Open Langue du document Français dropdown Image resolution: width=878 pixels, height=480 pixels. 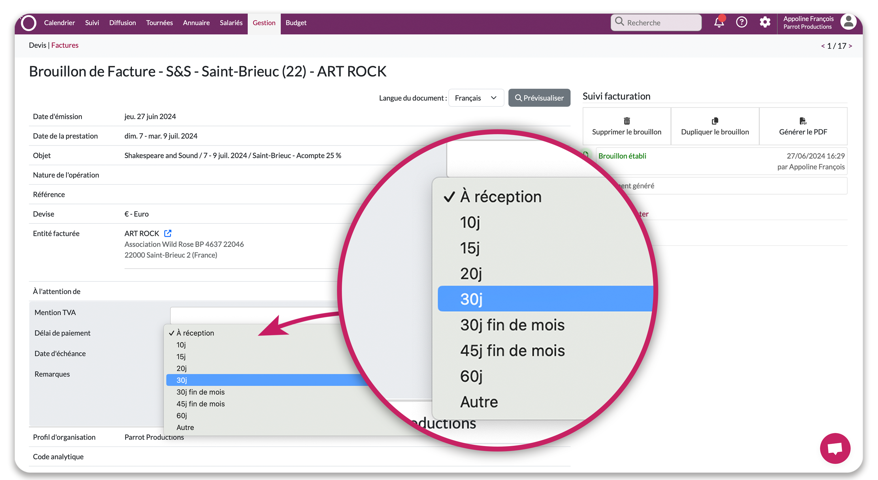(476, 98)
